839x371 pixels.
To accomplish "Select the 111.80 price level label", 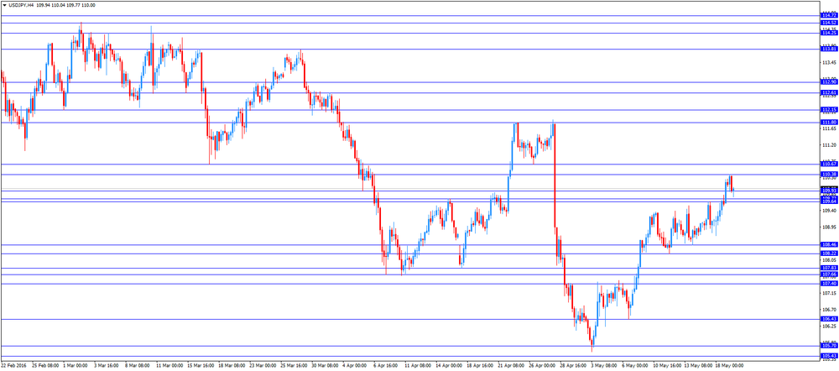I will point(829,123).
